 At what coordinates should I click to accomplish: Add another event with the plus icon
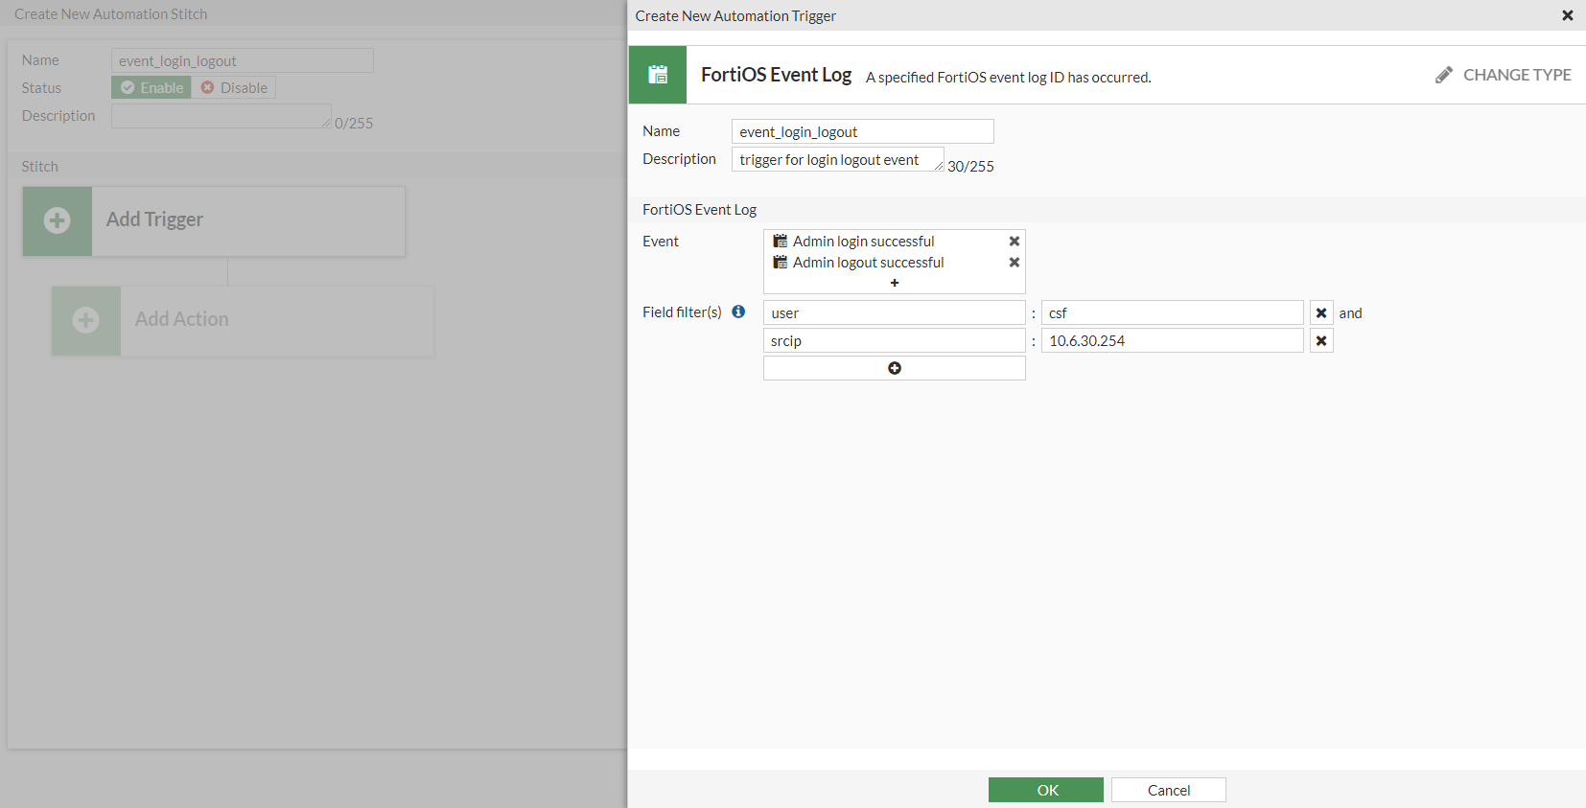(x=894, y=283)
